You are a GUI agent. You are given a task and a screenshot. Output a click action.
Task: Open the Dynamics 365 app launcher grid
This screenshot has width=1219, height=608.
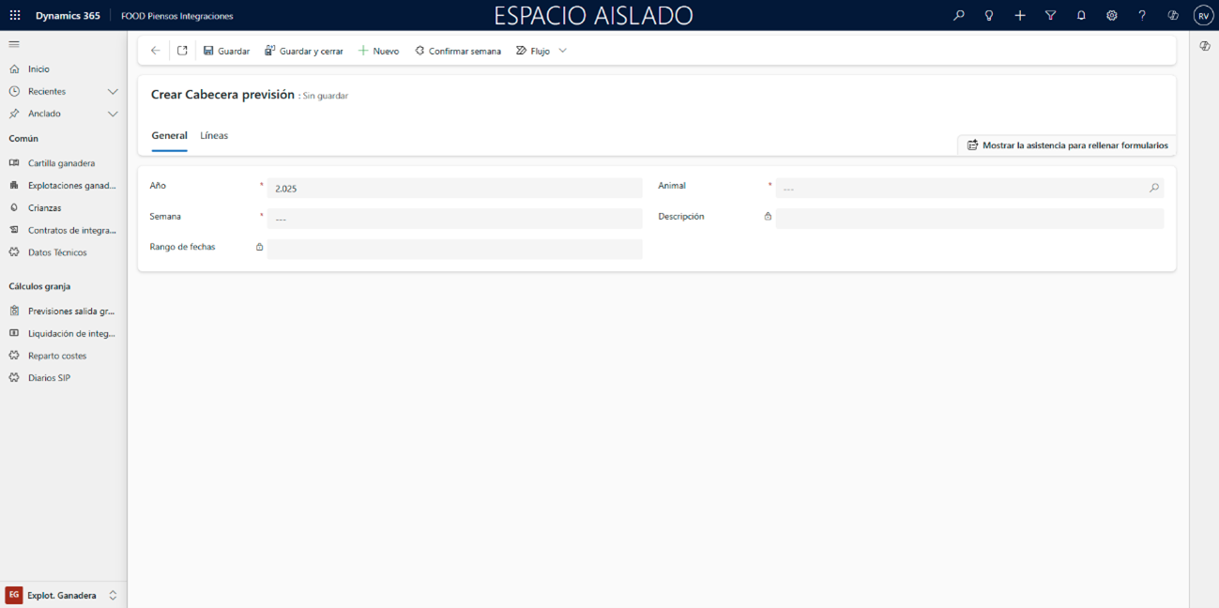point(15,16)
